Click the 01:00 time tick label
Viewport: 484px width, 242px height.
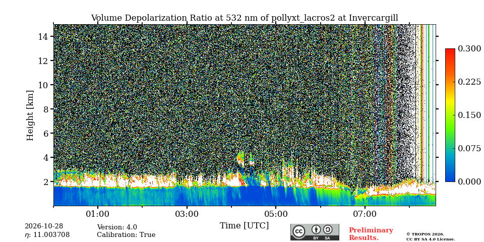coord(98,214)
